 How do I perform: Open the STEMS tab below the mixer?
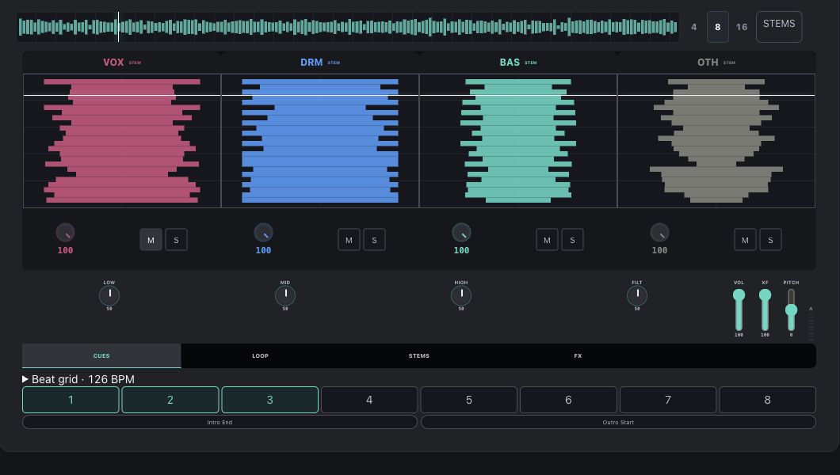coord(419,355)
